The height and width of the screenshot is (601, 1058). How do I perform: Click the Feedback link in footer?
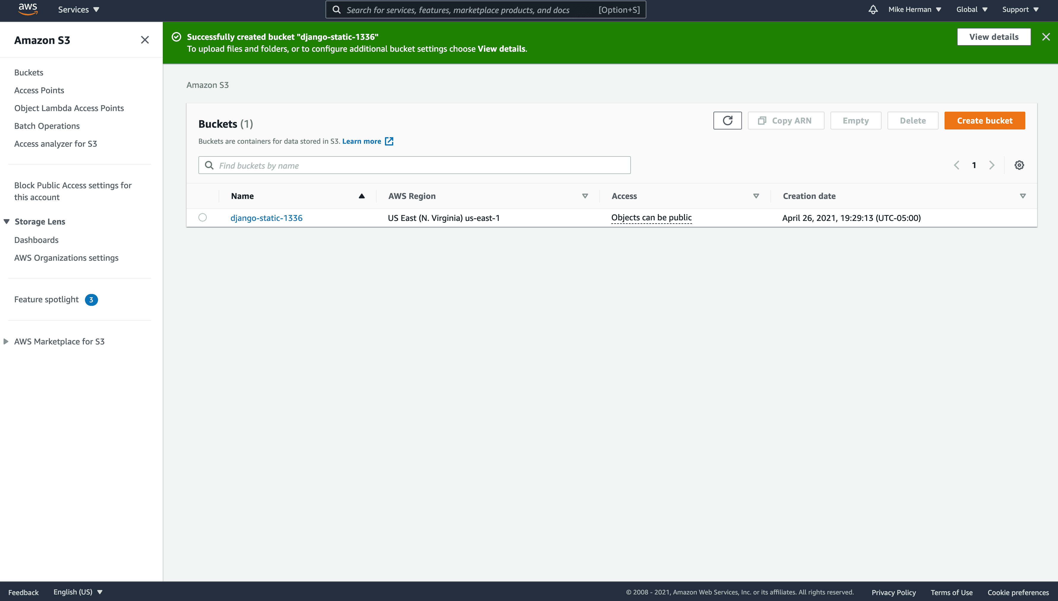tap(23, 592)
